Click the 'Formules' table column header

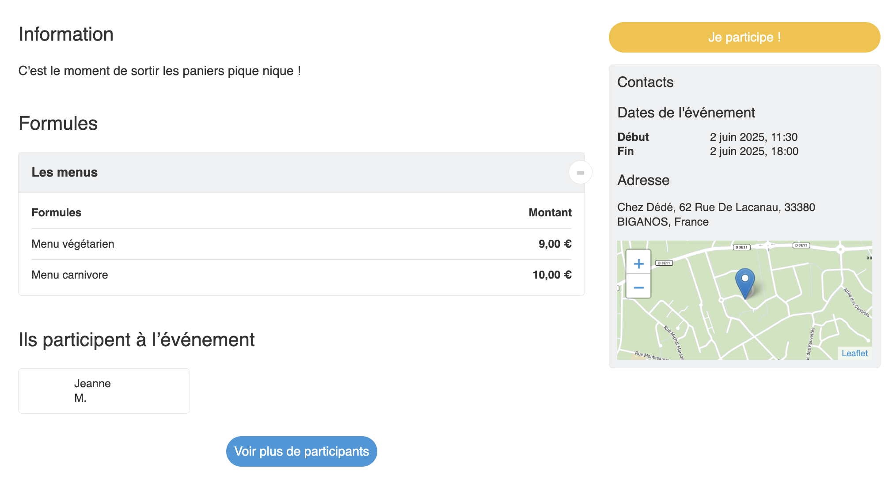pyautogui.click(x=57, y=213)
